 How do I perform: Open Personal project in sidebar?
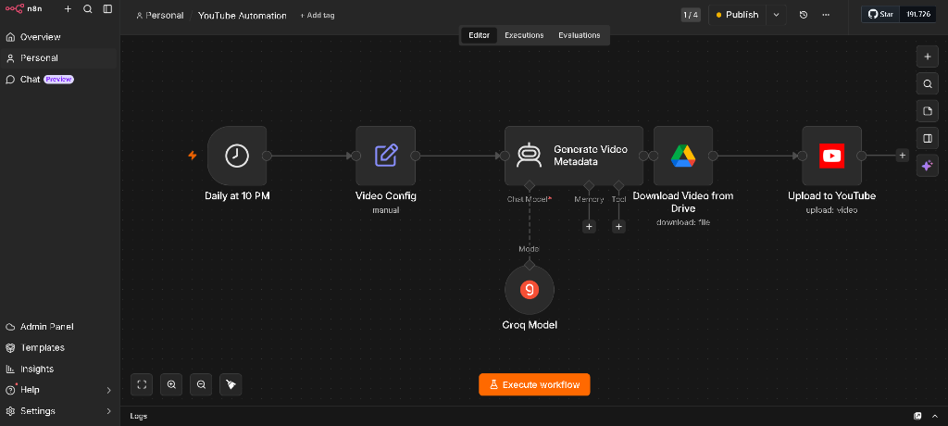tap(58, 58)
